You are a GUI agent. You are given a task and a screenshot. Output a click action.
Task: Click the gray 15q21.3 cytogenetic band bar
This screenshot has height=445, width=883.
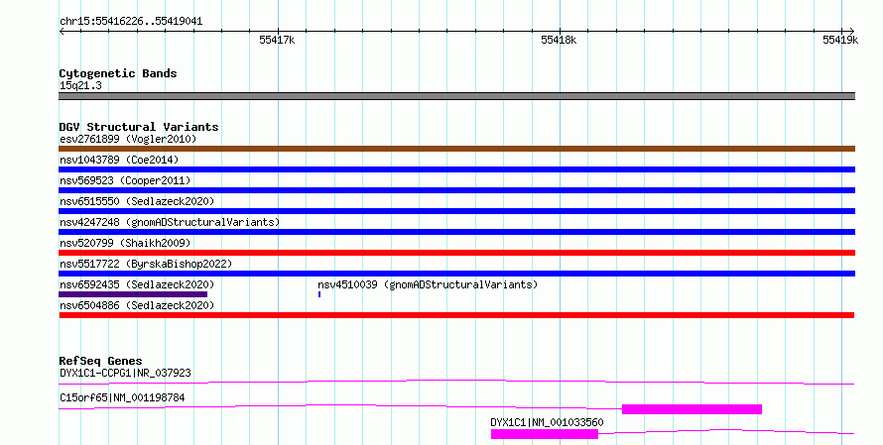coord(456,96)
